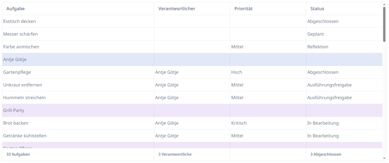Collapse the Grill-Party group row

tap(14, 110)
